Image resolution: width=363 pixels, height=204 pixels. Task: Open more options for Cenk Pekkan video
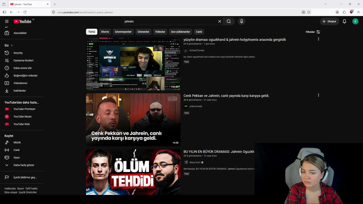click(x=318, y=95)
